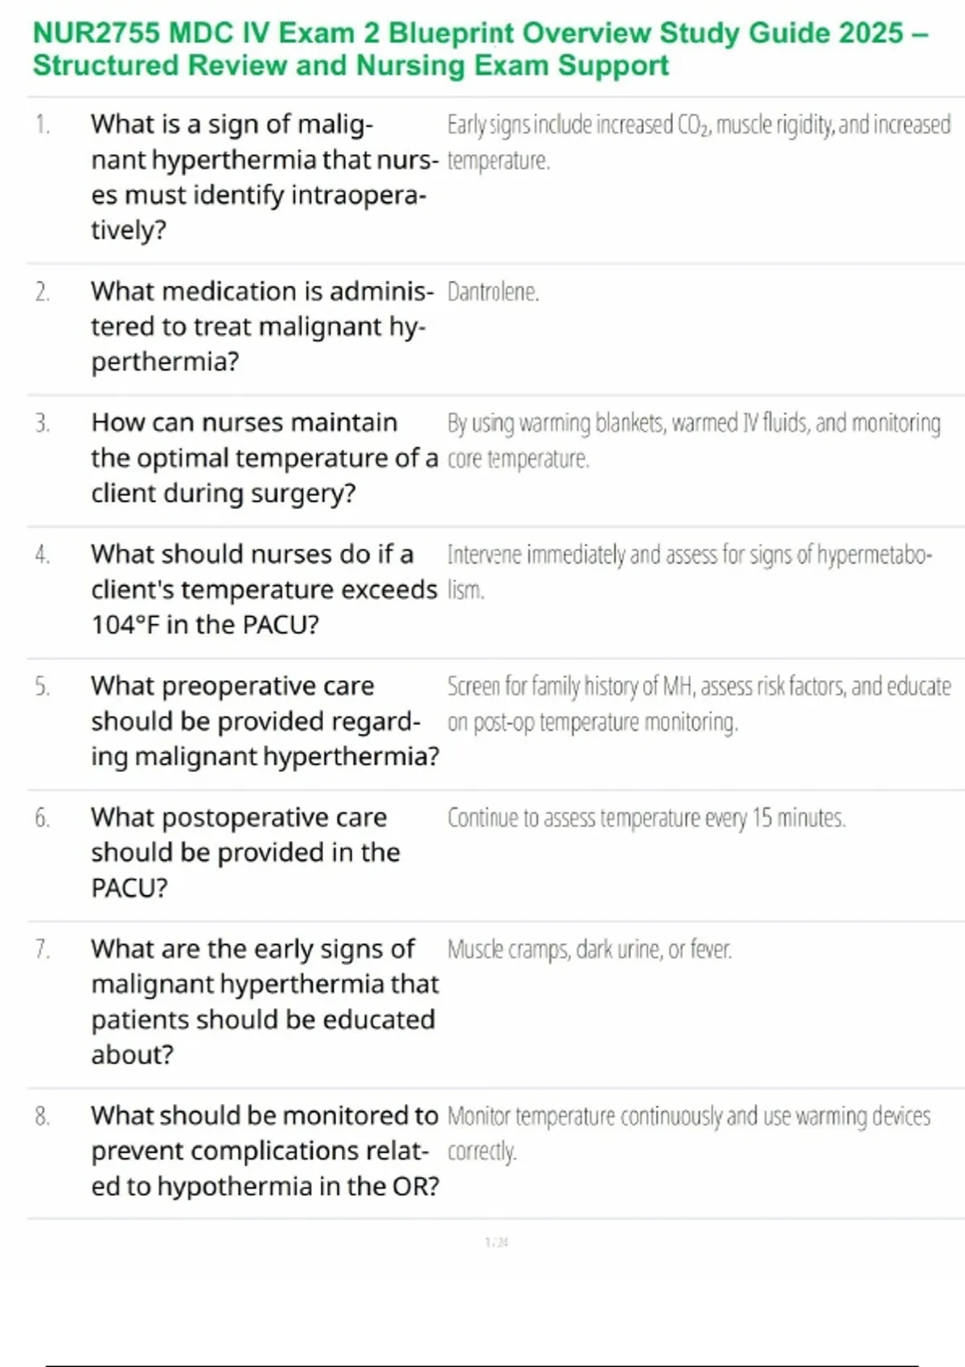Select the 'Monitor temperature continuously' answer
965x1367 pixels.
pos(688,1133)
